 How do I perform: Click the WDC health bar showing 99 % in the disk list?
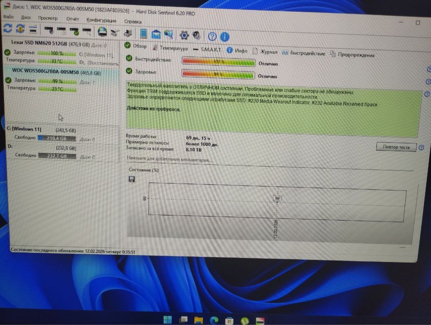pyautogui.click(x=58, y=81)
